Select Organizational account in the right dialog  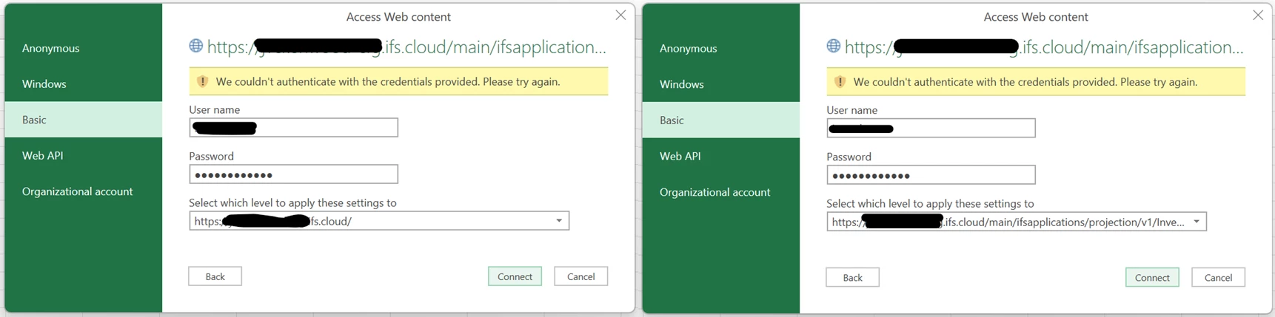715,192
